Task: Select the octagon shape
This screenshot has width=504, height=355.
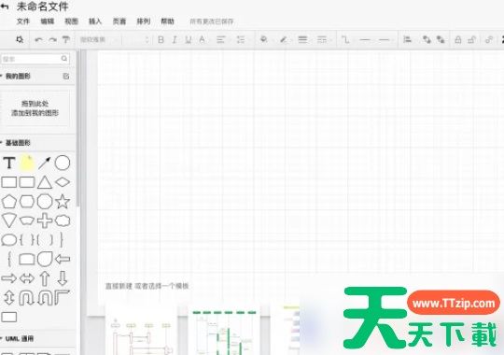Action: 45,202
